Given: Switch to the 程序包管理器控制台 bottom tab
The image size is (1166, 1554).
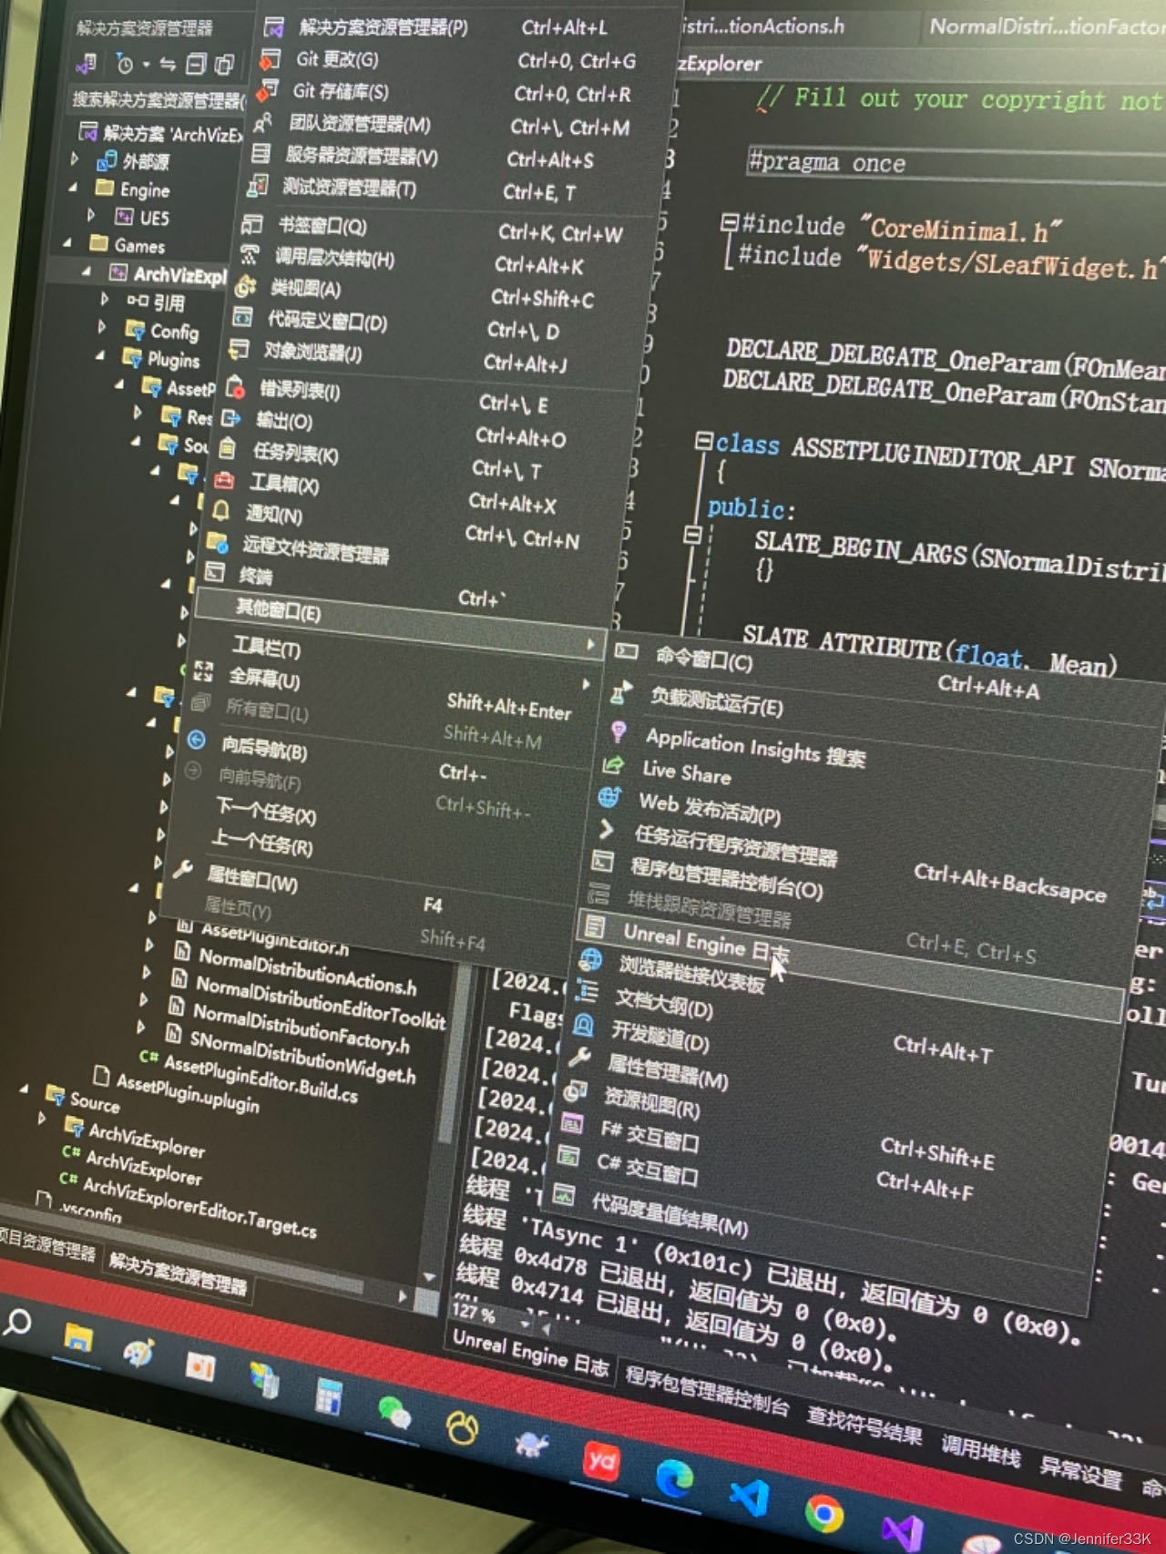Looking at the screenshot, I should pyautogui.click(x=706, y=1389).
